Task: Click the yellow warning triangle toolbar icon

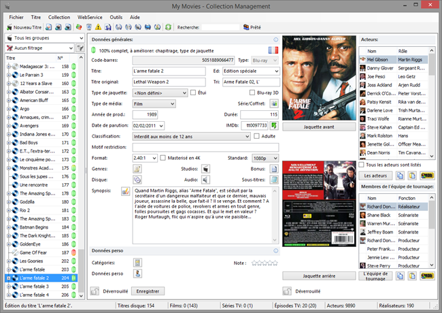Action: pyautogui.click(x=98, y=27)
